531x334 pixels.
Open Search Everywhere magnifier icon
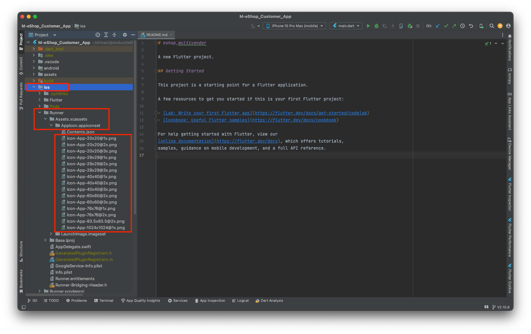(492, 26)
